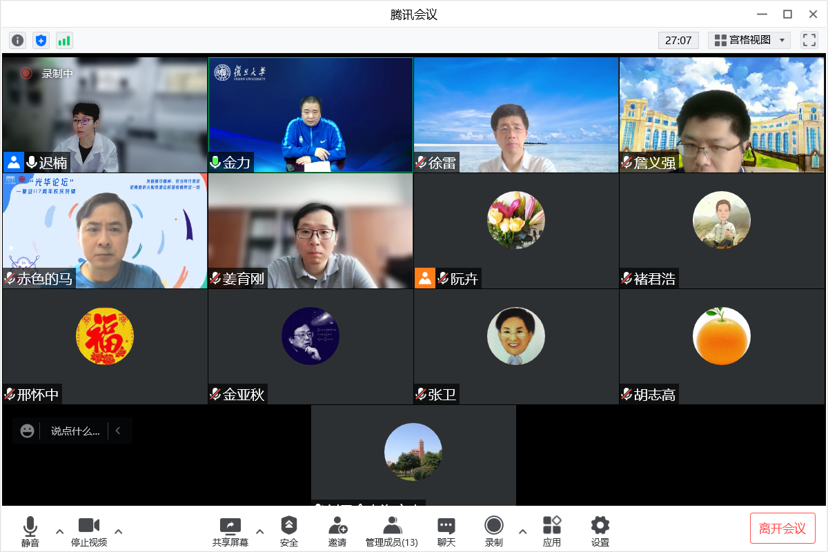This screenshot has height=552, width=828.
Task: Open Settings (设置) gear
Action: click(x=600, y=531)
